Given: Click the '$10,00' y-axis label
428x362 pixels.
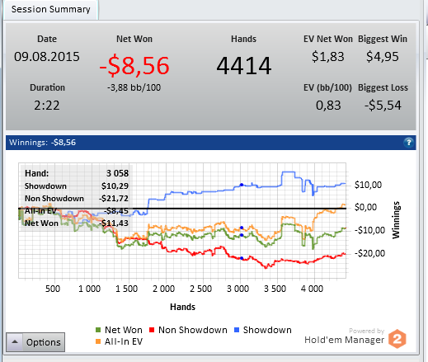Looking at the screenshot, I should [368, 185].
